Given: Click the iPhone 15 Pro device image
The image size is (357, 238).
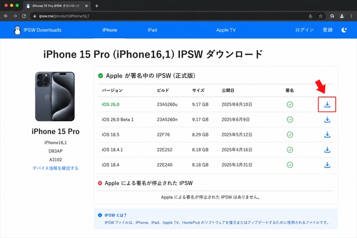Looking at the screenshot, I should pos(55,96).
